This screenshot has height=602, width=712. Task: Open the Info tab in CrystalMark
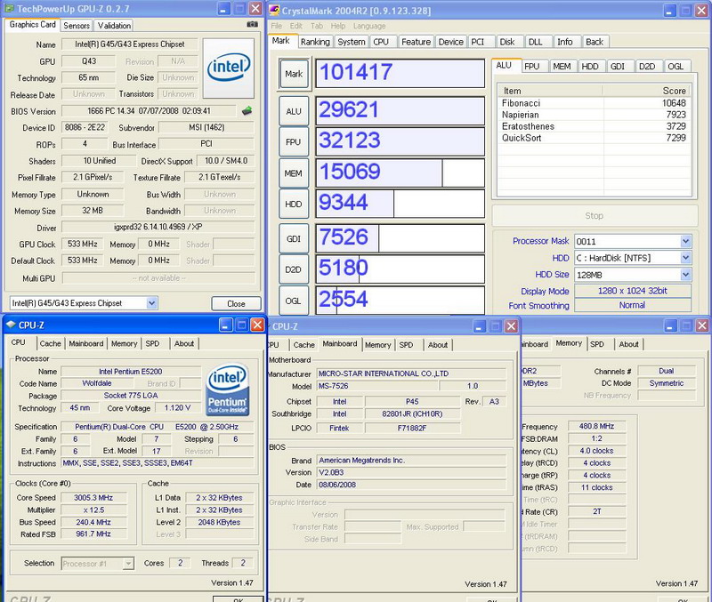click(x=565, y=42)
